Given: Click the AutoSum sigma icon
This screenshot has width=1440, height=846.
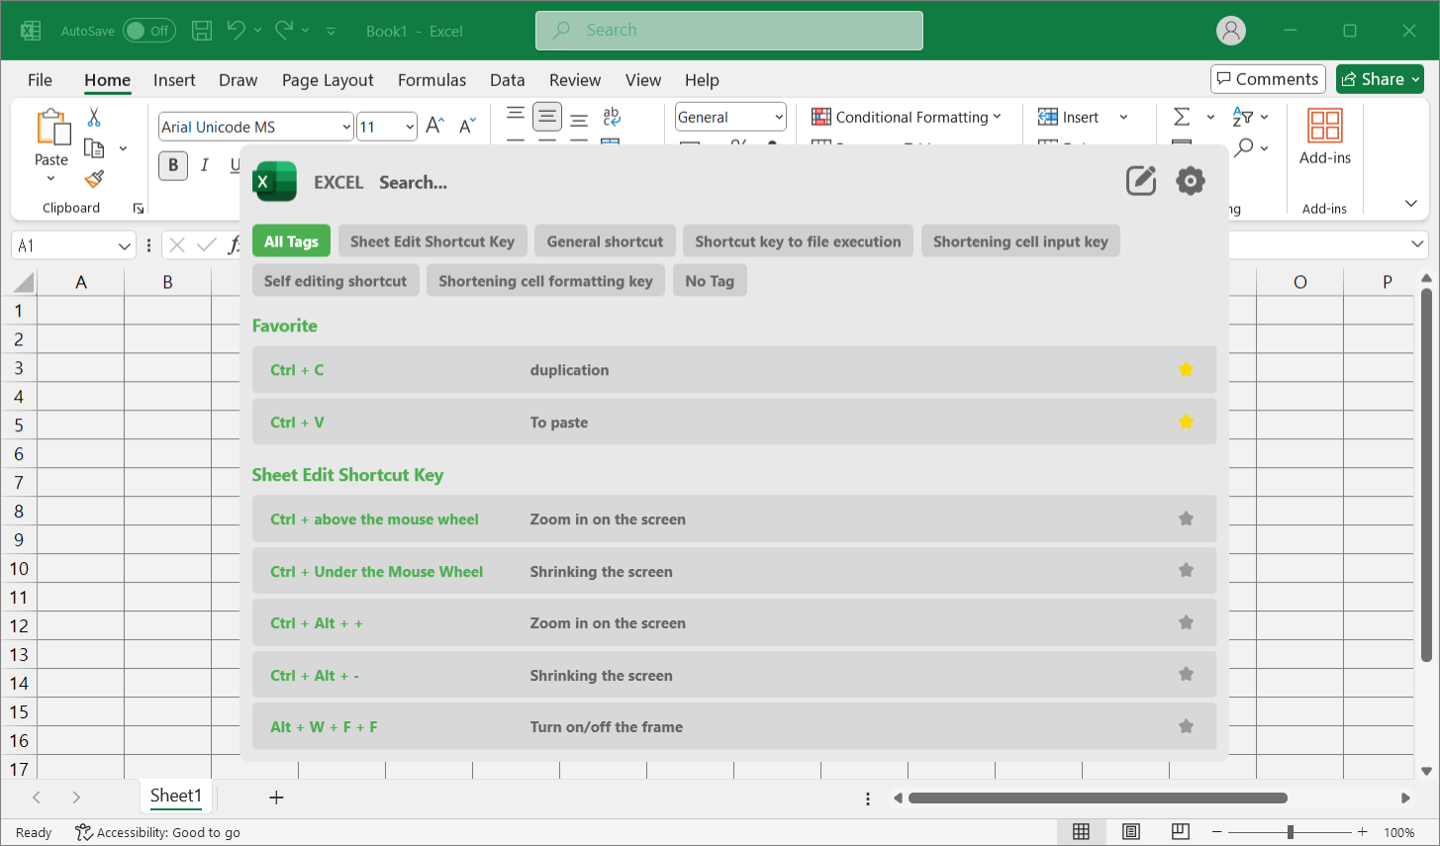Looking at the screenshot, I should pos(1182,117).
